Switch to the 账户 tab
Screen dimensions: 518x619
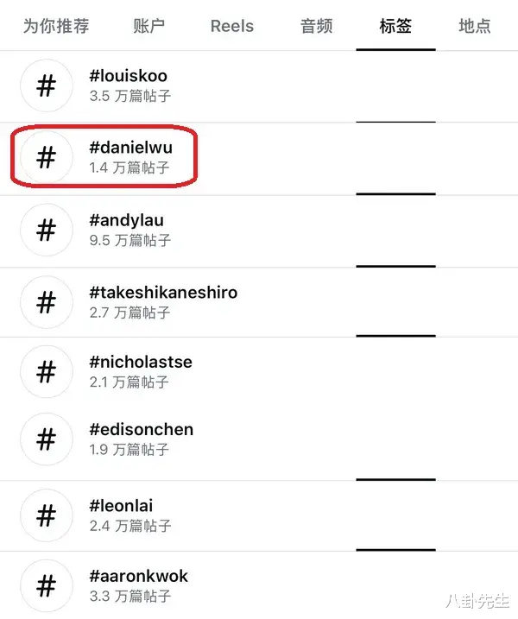pyautogui.click(x=148, y=26)
